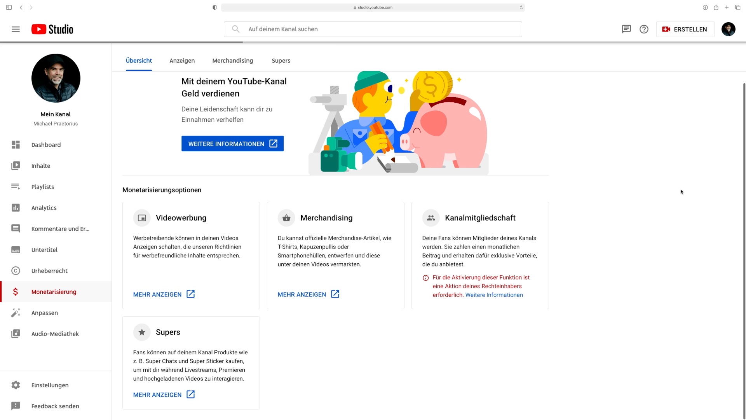Click the Kommentare sidebar icon

coord(16,229)
